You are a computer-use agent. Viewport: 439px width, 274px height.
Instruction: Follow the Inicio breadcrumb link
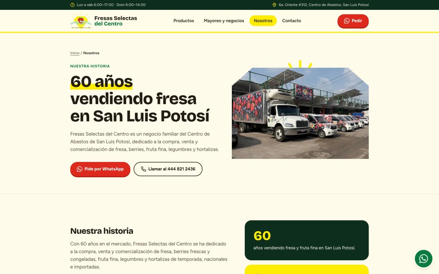click(x=75, y=53)
